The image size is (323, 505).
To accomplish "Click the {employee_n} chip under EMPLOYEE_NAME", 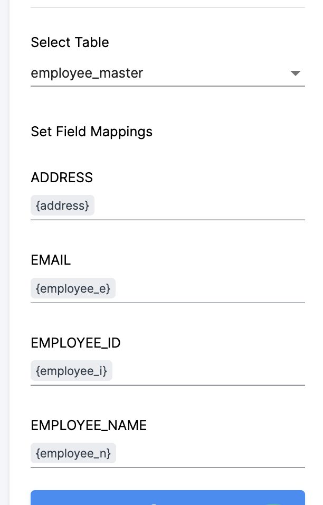I will click(x=73, y=453).
